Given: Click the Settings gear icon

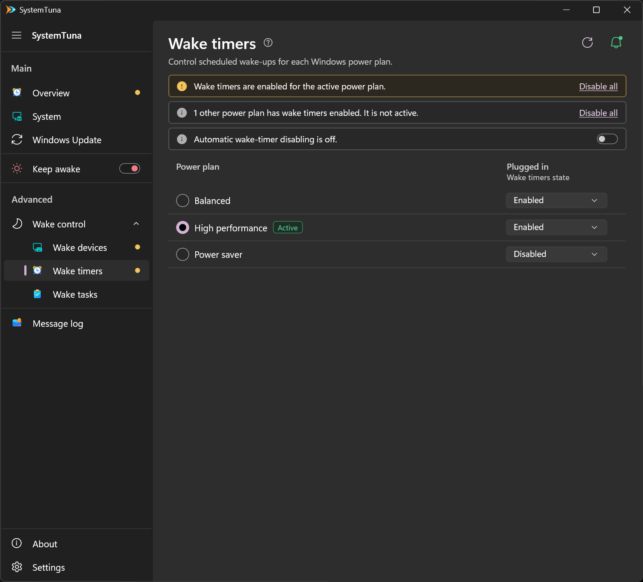Looking at the screenshot, I should coord(17,567).
